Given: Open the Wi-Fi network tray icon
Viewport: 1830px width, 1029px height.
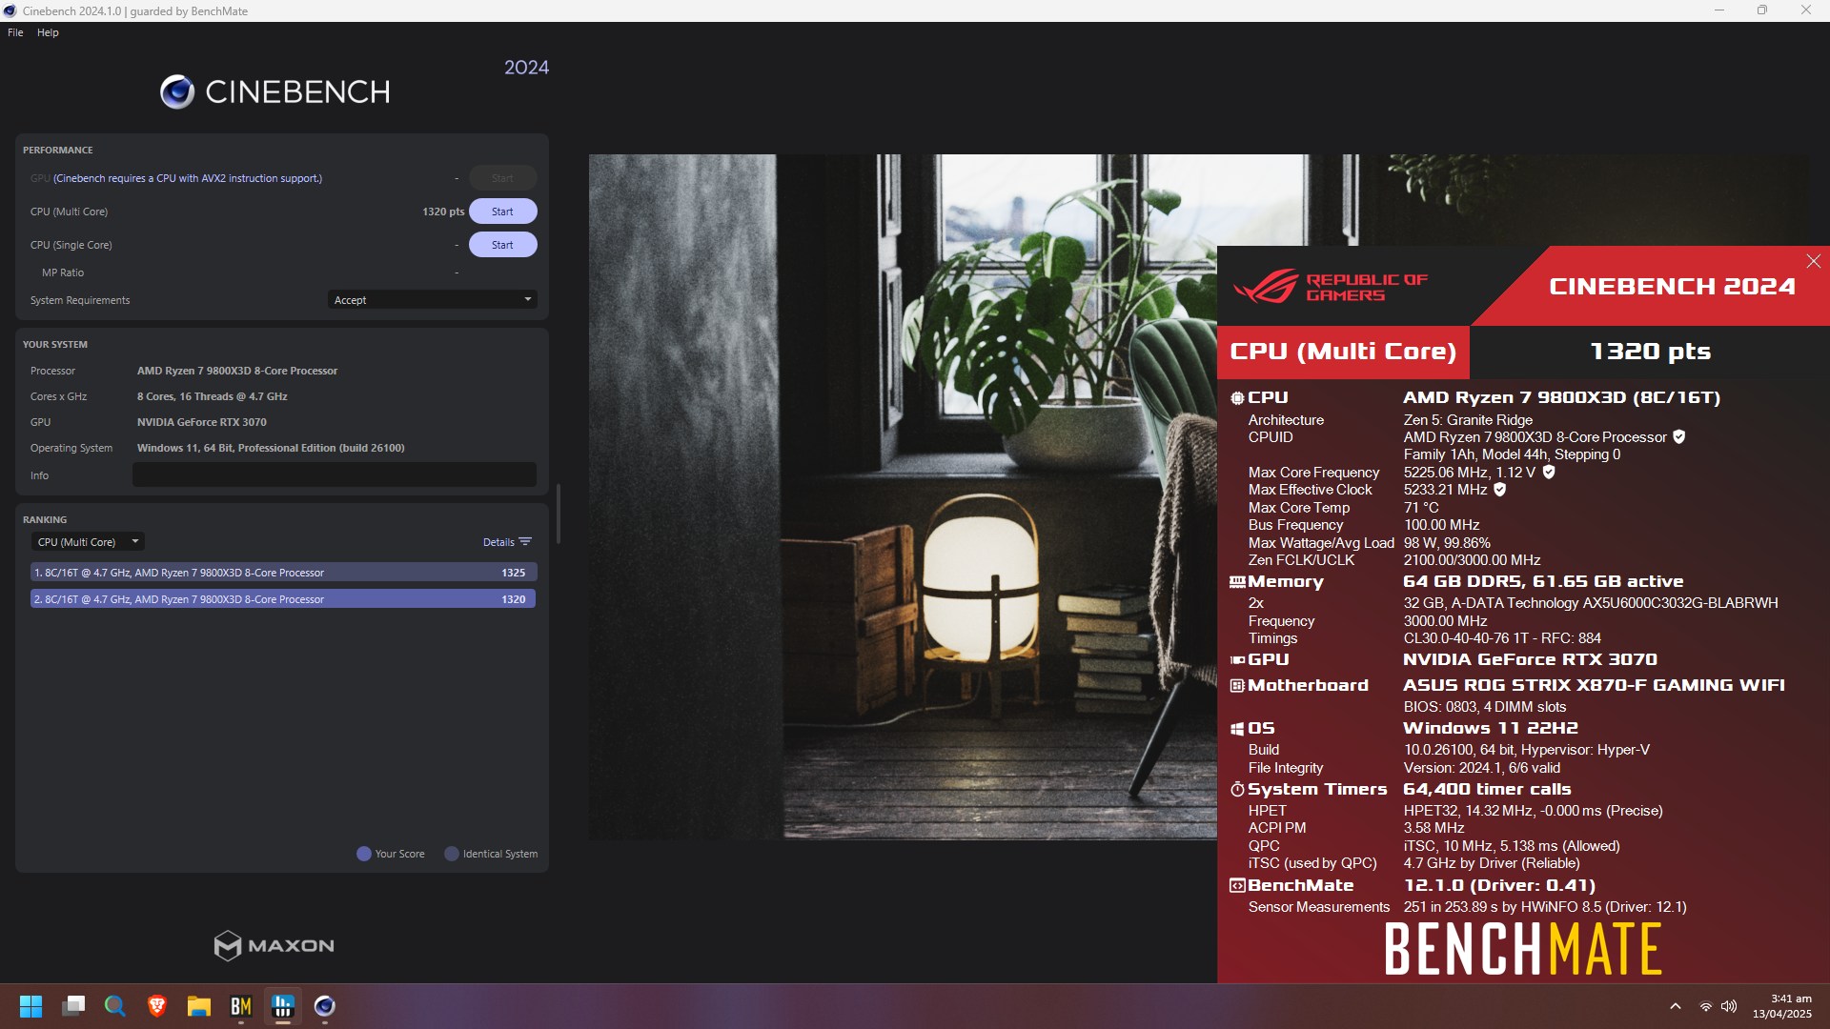Looking at the screenshot, I should (x=1705, y=1006).
